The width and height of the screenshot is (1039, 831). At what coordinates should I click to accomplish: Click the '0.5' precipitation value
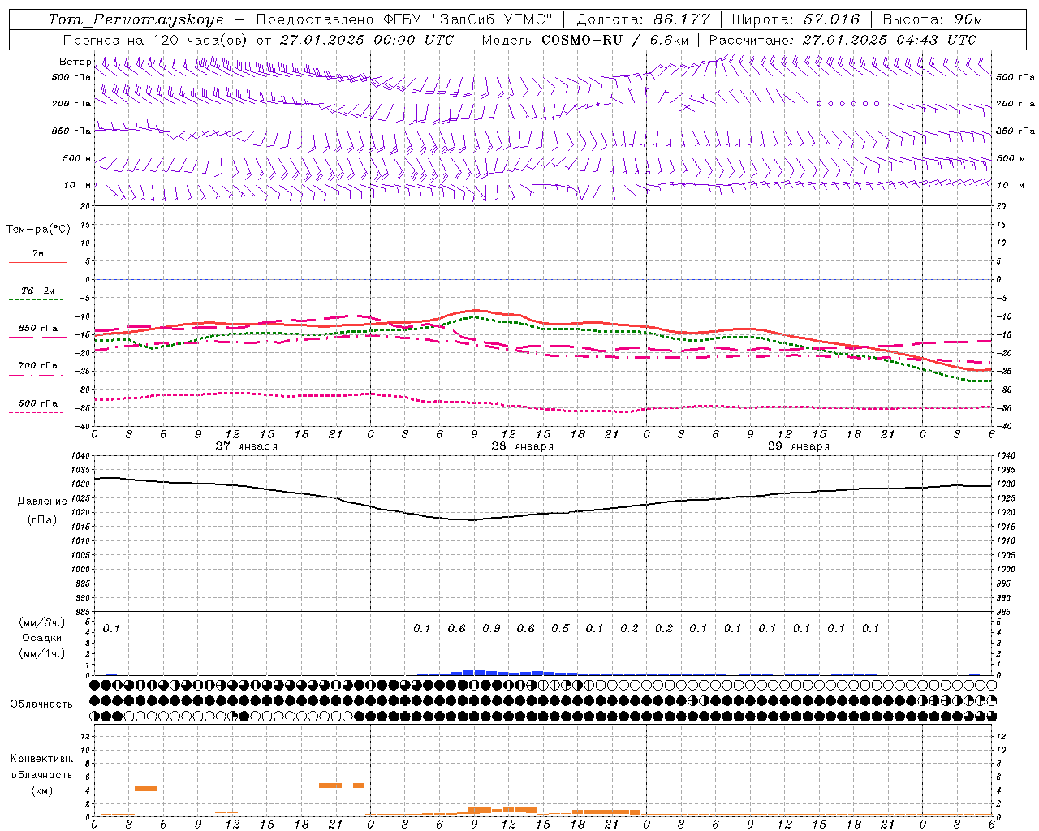coord(560,629)
